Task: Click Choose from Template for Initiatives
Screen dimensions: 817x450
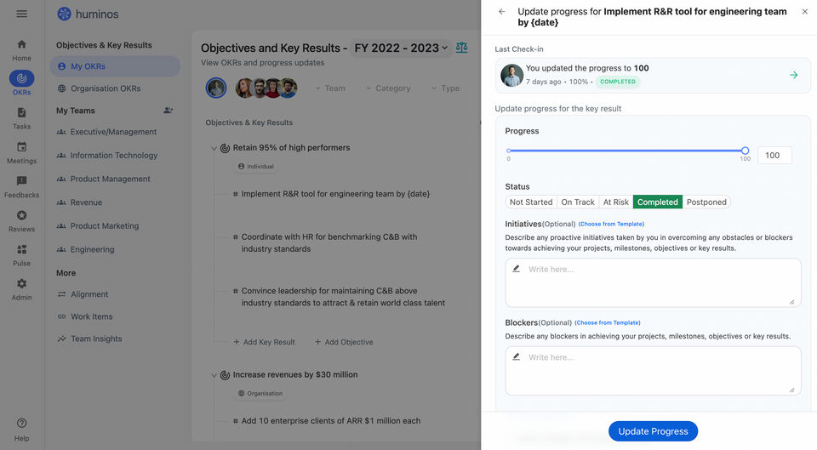Action: 611,224
